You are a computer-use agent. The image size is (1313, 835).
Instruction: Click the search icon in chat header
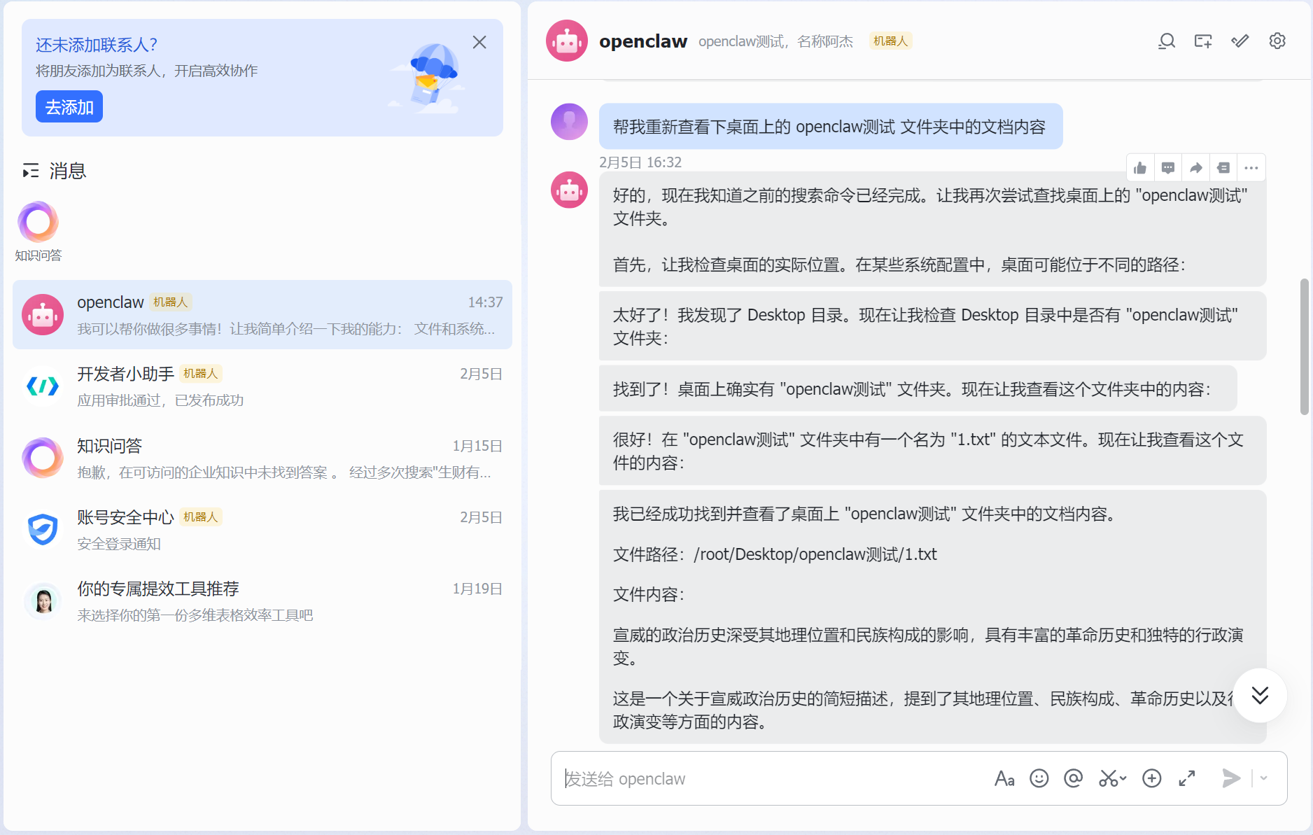click(1166, 41)
